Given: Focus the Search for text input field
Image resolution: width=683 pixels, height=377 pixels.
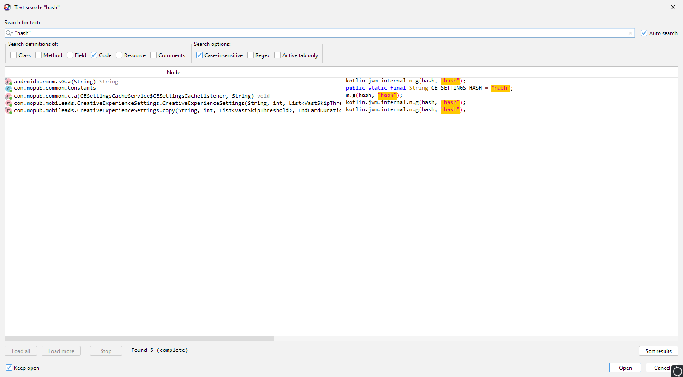Looking at the screenshot, I should [316, 33].
